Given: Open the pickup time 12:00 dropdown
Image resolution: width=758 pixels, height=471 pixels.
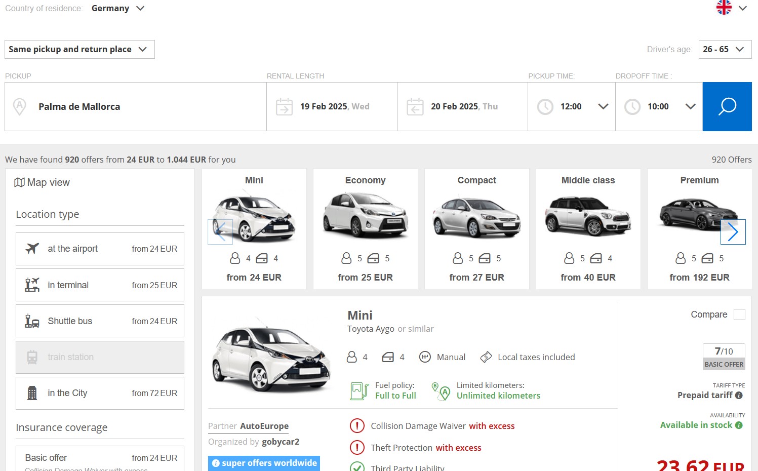Looking at the screenshot, I should (571, 106).
